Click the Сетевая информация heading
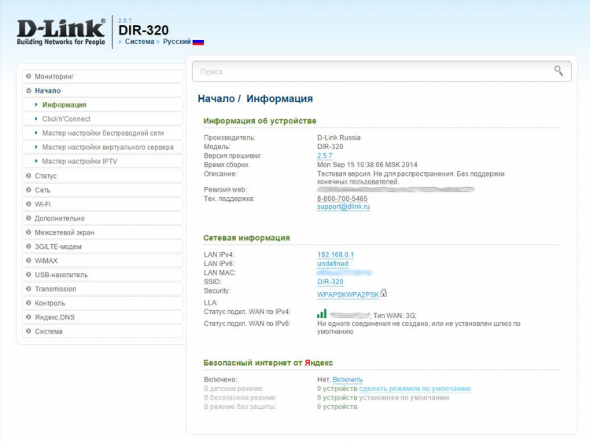The height and width of the screenshot is (442, 590). [x=246, y=238]
